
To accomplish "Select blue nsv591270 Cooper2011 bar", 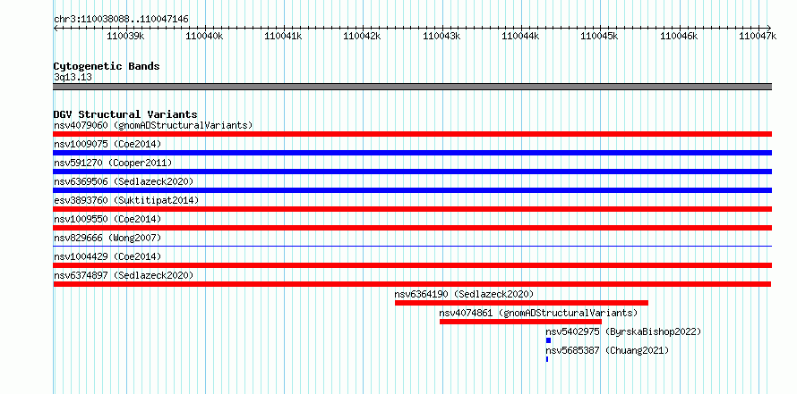I will pos(412,172).
